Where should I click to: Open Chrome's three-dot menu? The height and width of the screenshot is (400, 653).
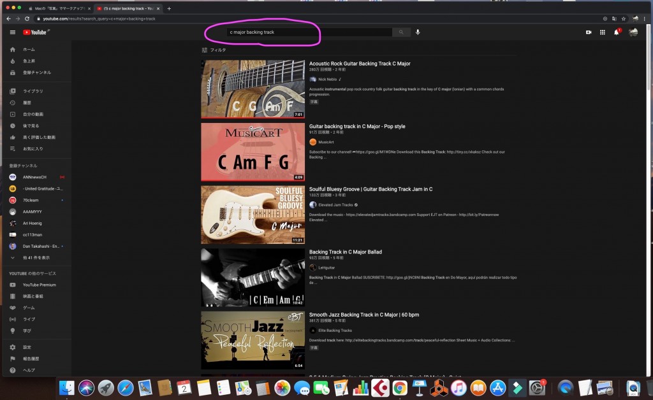click(645, 18)
